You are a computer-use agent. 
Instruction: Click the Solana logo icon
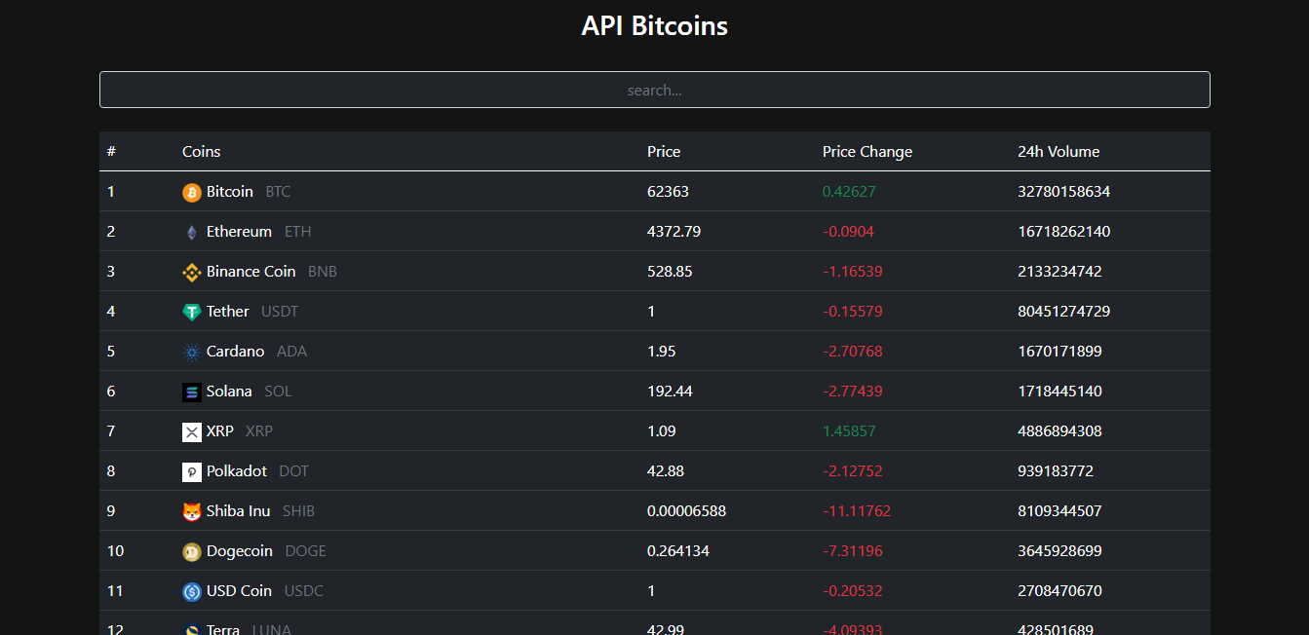191,392
